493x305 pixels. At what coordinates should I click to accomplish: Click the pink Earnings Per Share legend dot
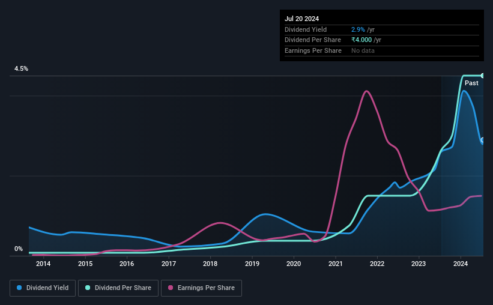click(x=171, y=288)
